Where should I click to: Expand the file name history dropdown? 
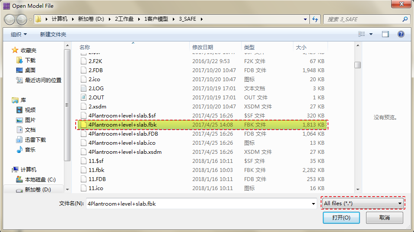pyautogui.click(x=313, y=203)
